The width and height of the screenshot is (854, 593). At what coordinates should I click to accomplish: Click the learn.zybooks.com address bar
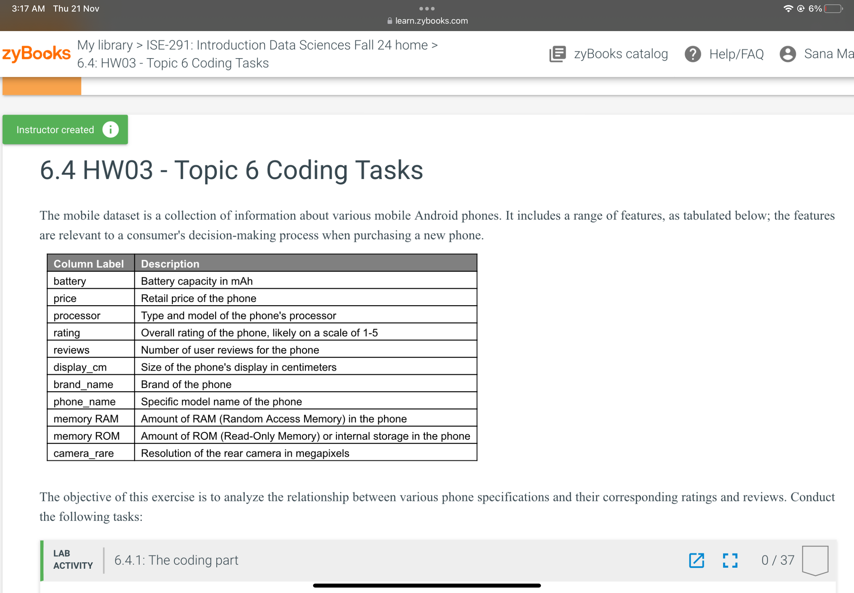pos(431,21)
